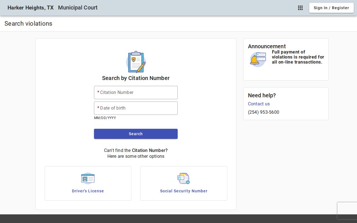
Task: Focus the Citation Number input field
Action: 136,93
